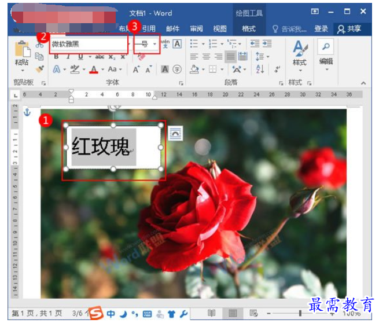379x323 pixels.
Task: Toggle Superscript formatting
Action: [123, 57]
